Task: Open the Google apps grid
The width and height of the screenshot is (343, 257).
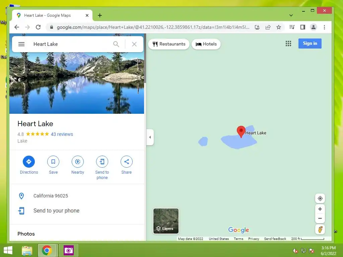Action: 288,44
